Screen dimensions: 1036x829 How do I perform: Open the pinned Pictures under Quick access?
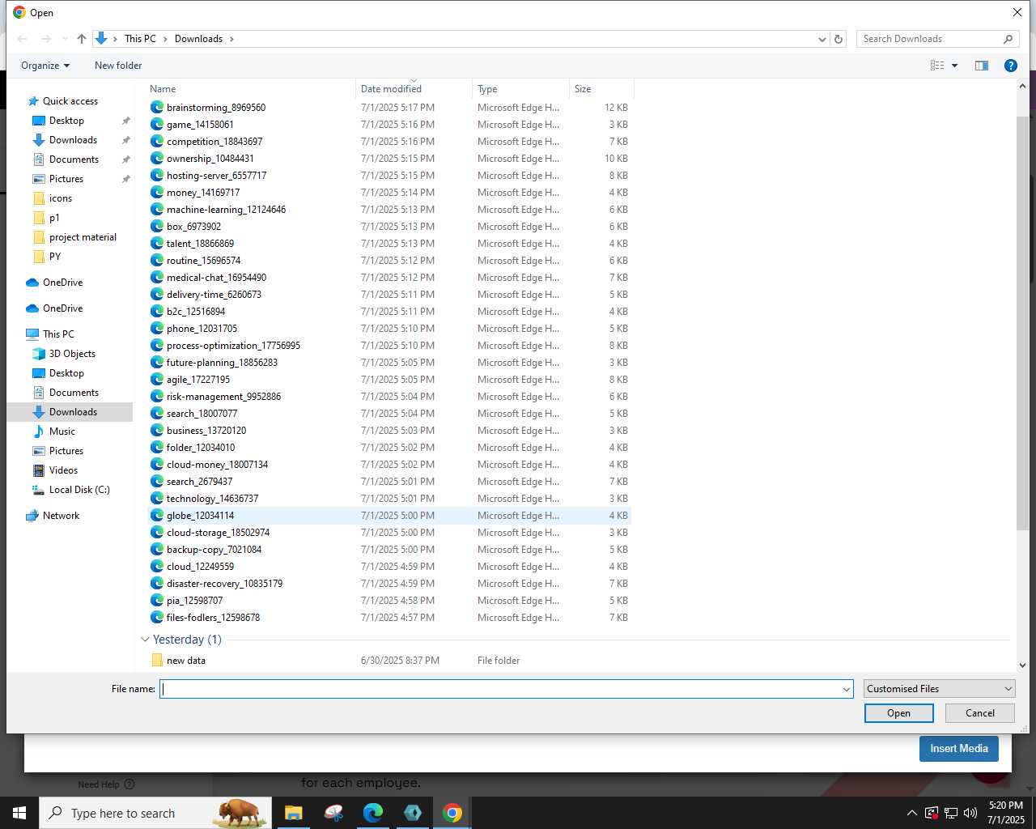[x=66, y=179]
